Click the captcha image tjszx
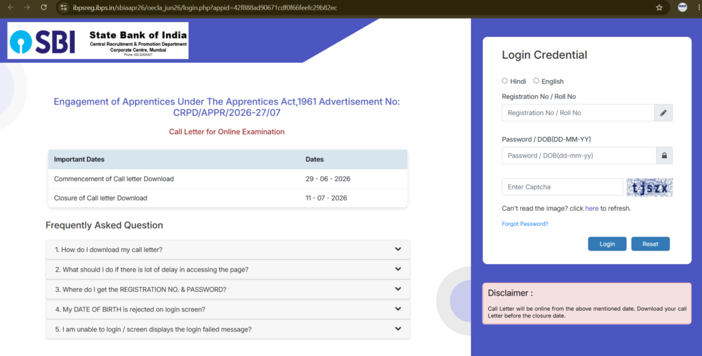 coord(649,188)
